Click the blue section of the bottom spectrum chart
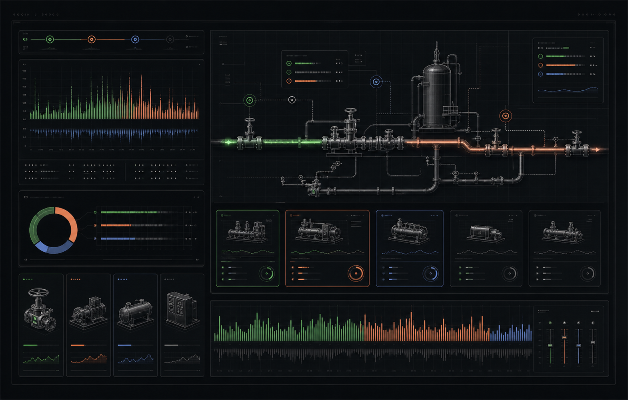628x400 pixels. [511, 333]
